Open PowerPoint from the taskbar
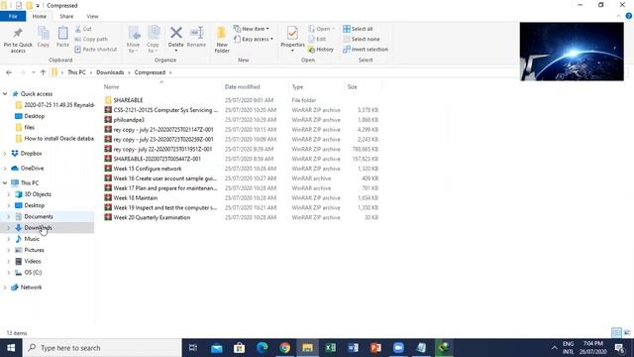The width and height of the screenshot is (634, 357). click(375, 348)
